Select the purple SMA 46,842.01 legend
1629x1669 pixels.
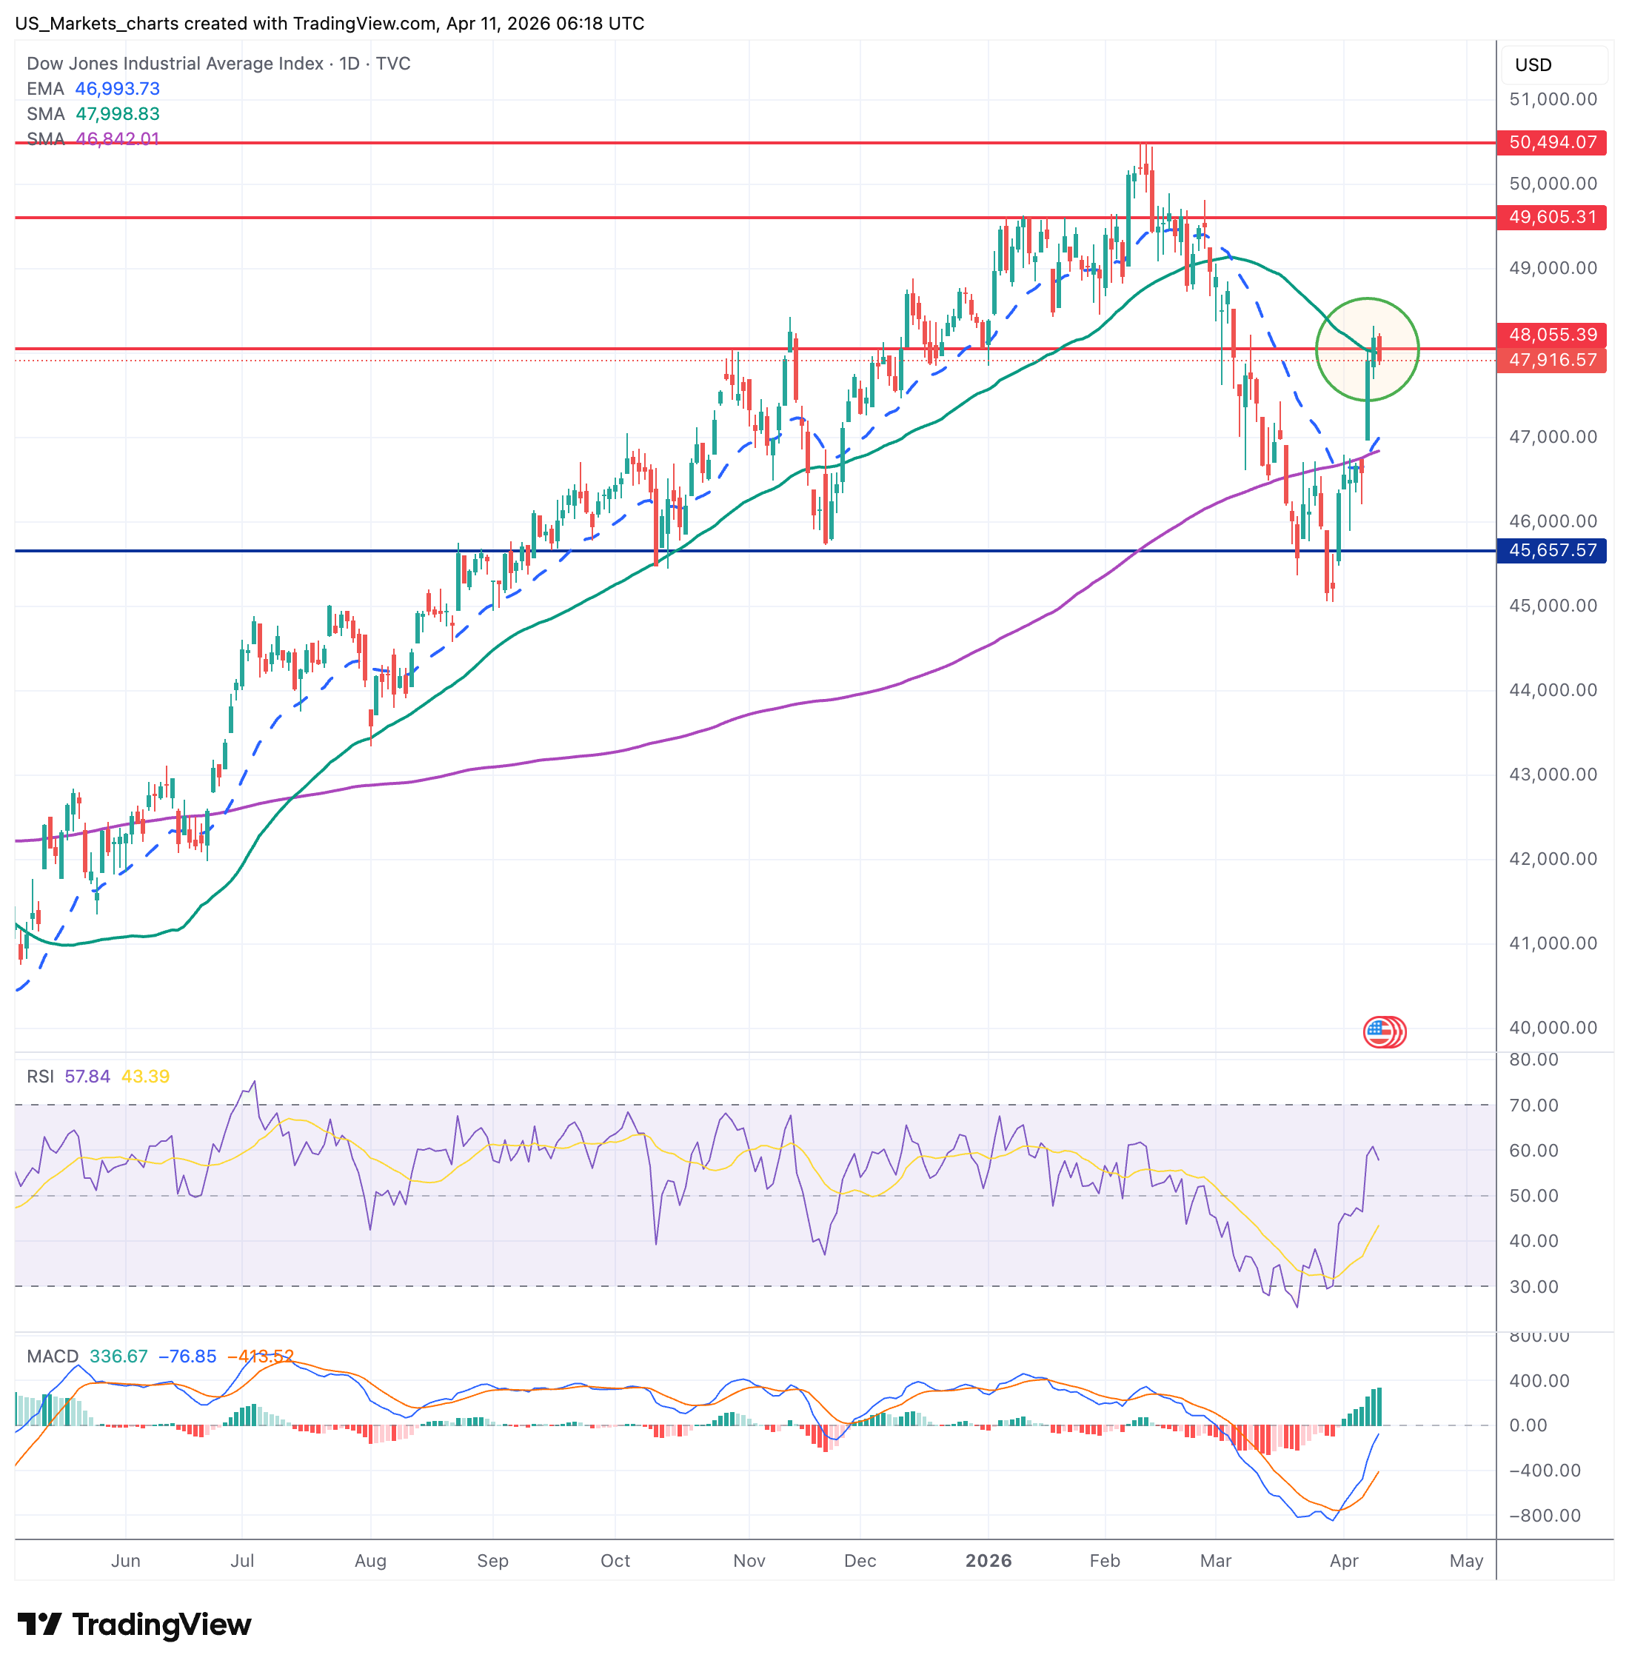pyautogui.click(x=93, y=138)
